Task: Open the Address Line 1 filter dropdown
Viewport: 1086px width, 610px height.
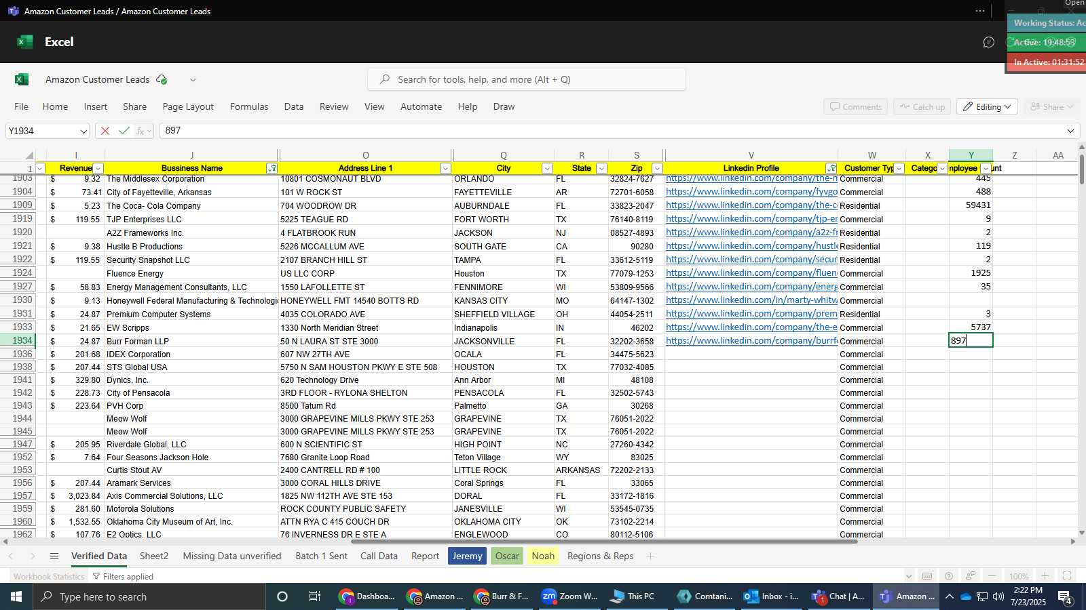Action: [445, 169]
